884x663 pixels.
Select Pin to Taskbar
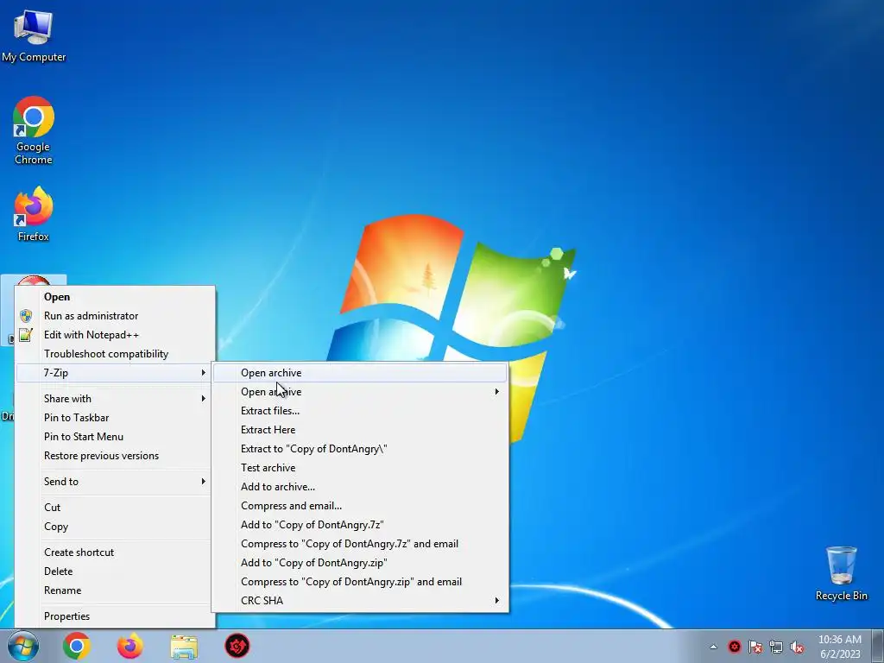click(115, 418)
